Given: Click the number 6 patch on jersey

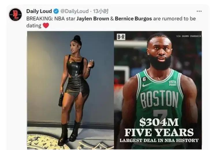Looking at the screenshot, I should [144, 79].
